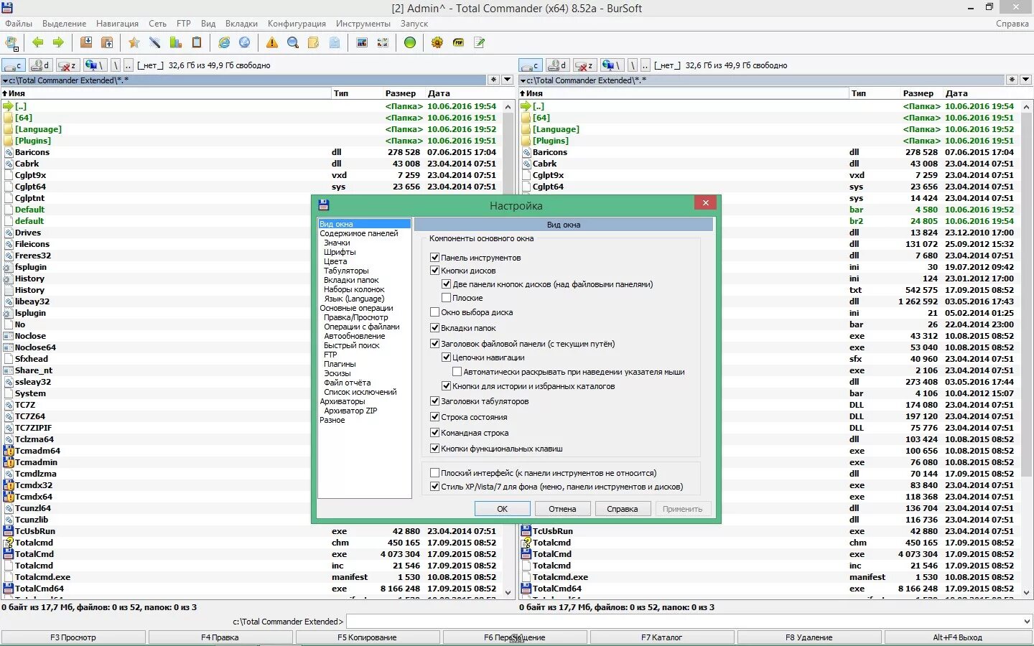Click the clipboard toolbar icon

tap(196, 42)
